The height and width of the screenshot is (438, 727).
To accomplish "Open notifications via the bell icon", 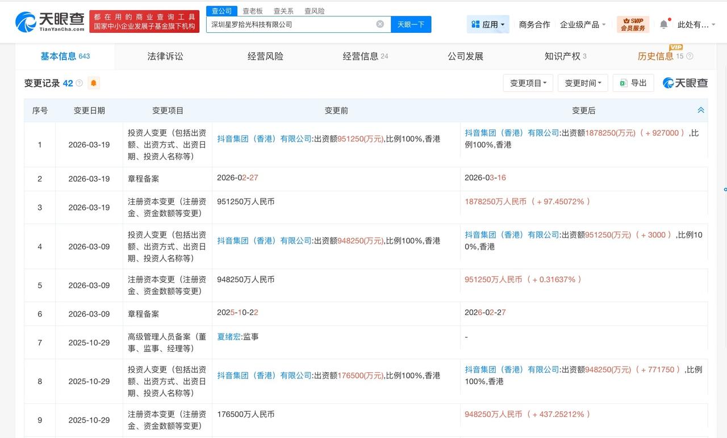I will (x=663, y=24).
